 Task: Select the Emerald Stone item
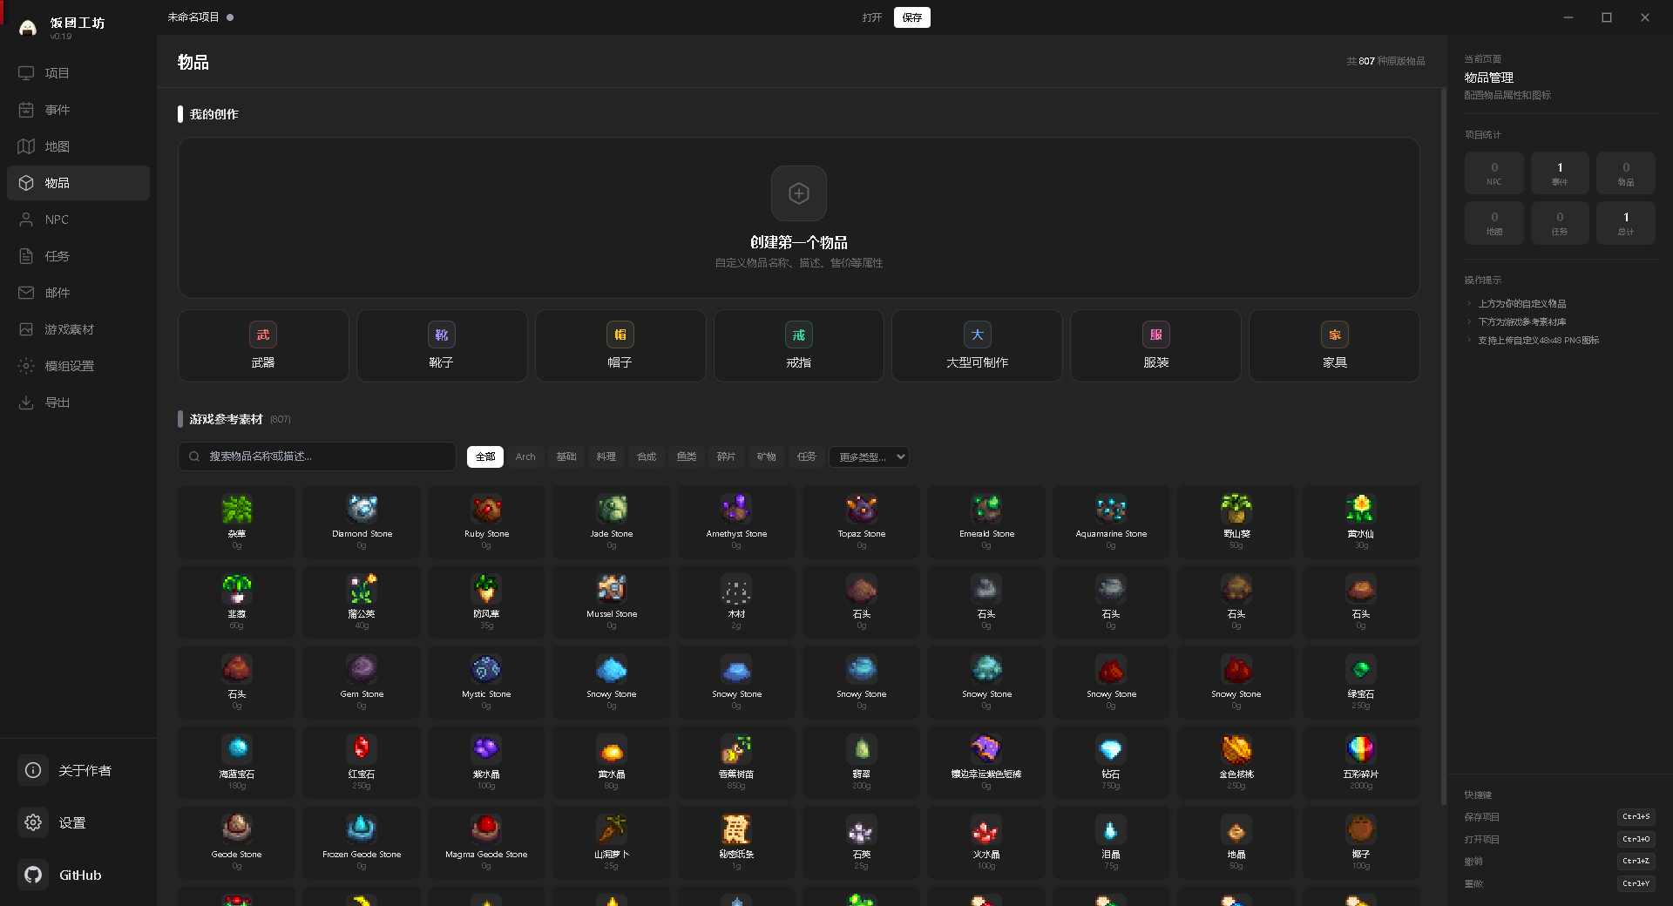pyautogui.click(x=986, y=521)
